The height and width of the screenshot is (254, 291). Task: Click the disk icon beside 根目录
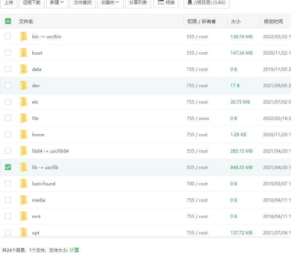coord(190,2)
